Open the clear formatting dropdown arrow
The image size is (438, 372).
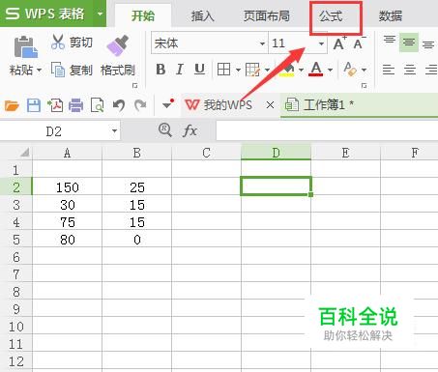click(x=364, y=70)
